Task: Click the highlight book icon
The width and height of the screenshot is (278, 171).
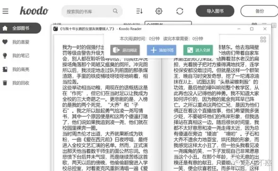Action: 5,69
